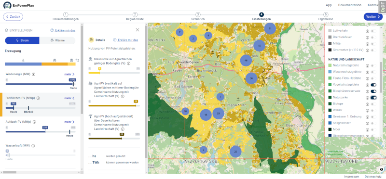
Task: Open the Dokumentation link
Action: click(x=349, y=5)
